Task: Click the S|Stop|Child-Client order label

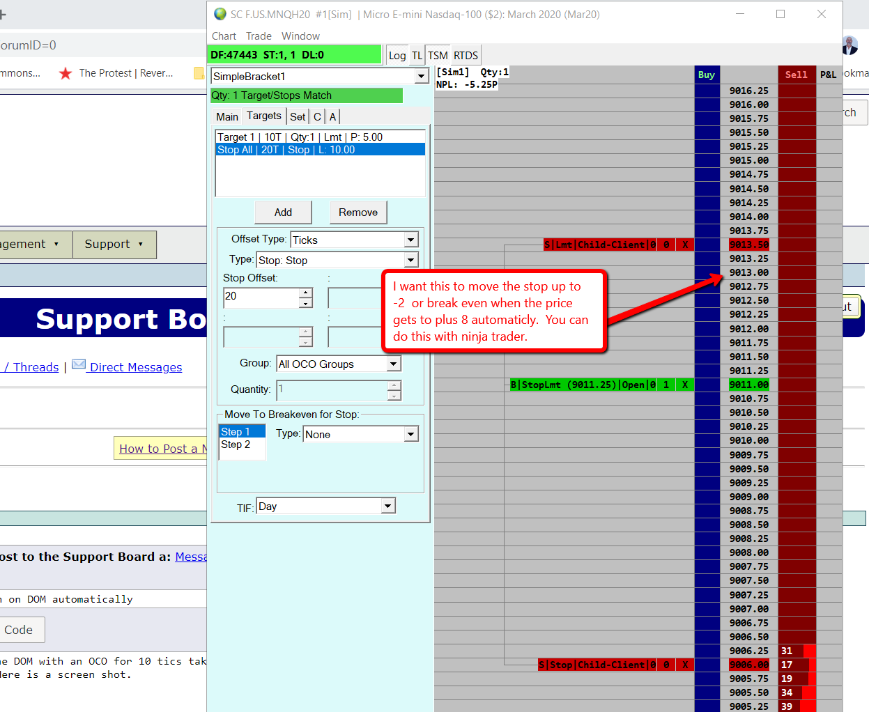Action: (x=597, y=665)
